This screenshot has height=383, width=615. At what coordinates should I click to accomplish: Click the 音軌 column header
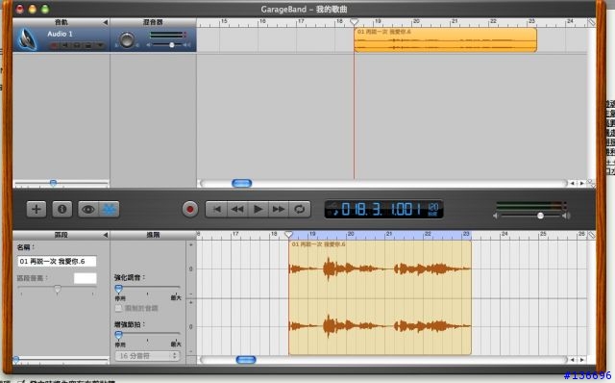coord(61,22)
